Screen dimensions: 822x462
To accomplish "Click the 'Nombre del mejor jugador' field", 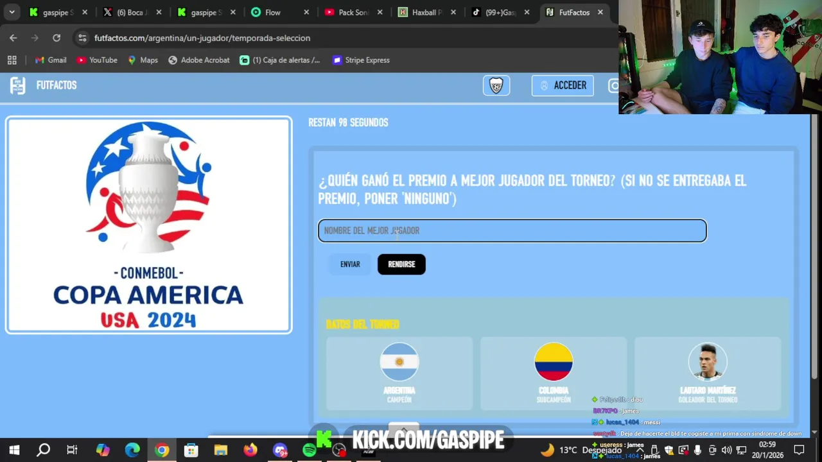I will [x=512, y=231].
